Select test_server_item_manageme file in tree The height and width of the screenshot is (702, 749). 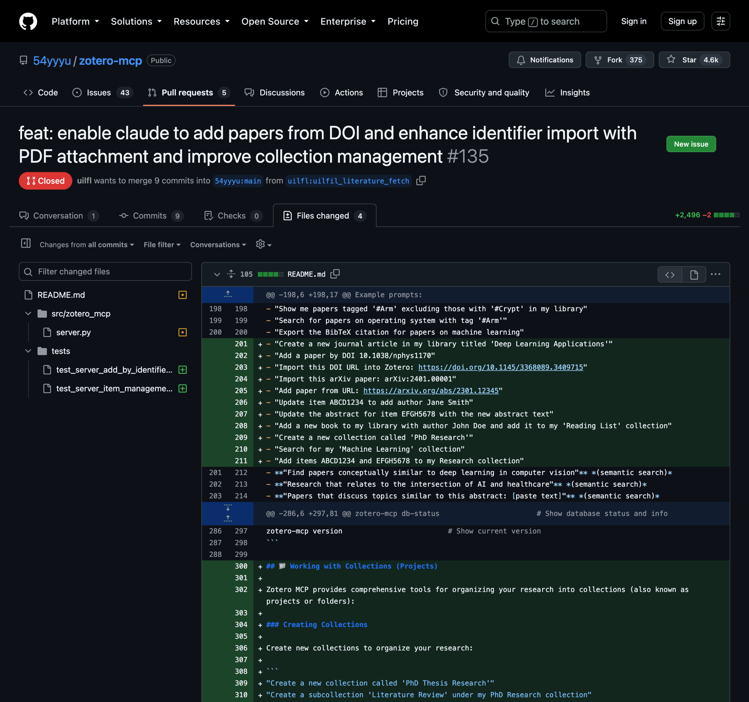click(x=115, y=388)
